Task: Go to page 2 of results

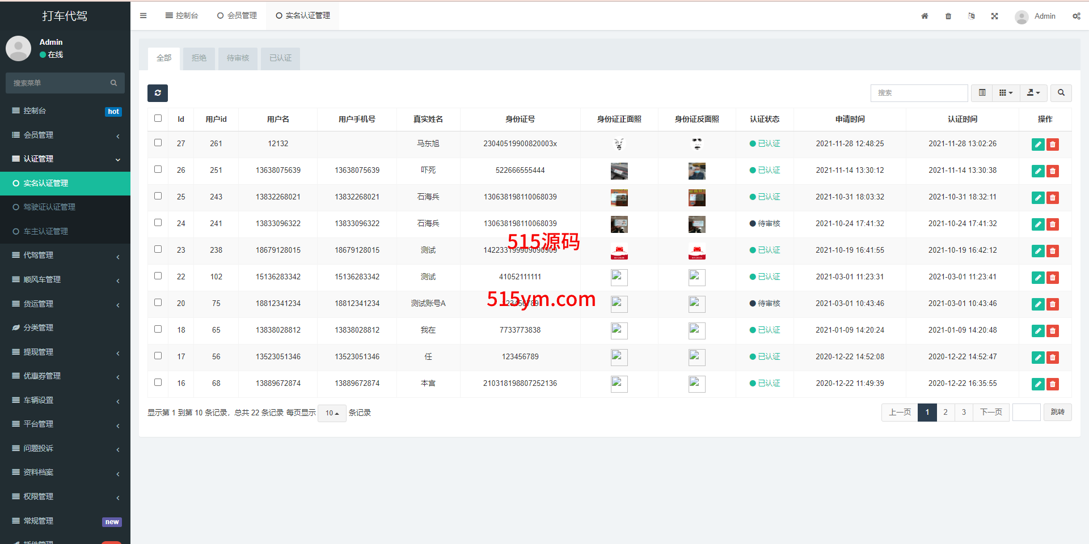Action: pyautogui.click(x=945, y=412)
